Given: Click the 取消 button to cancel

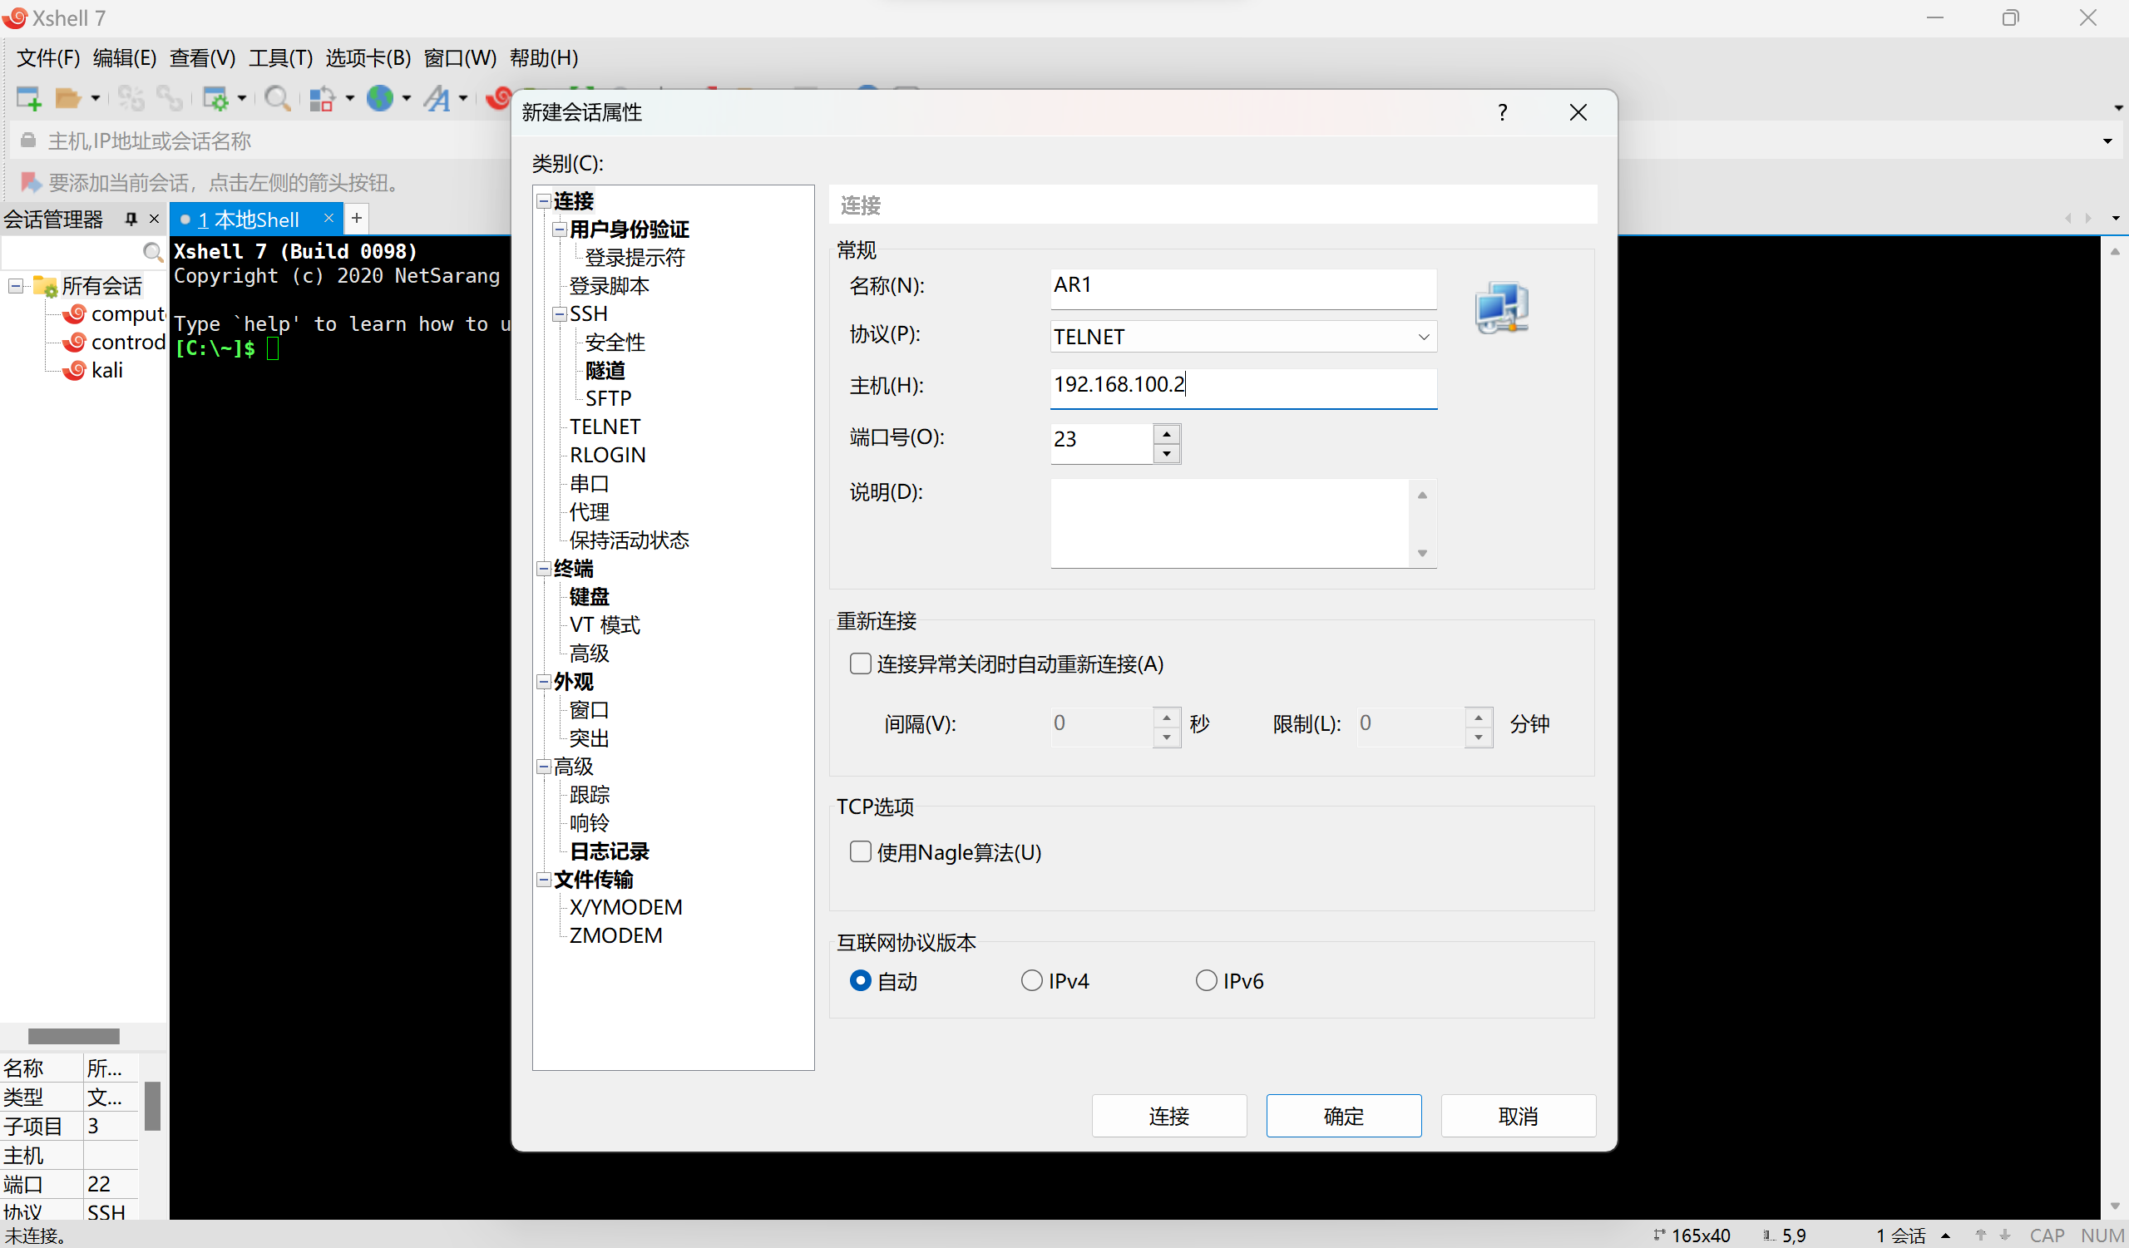Looking at the screenshot, I should tap(1518, 1116).
